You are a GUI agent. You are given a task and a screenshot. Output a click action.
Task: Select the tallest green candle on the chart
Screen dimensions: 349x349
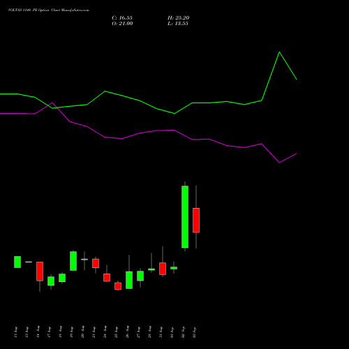(x=185, y=217)
